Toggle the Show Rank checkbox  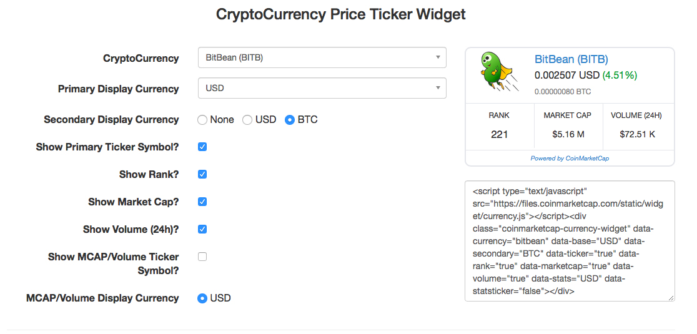(x=202, y=174)
